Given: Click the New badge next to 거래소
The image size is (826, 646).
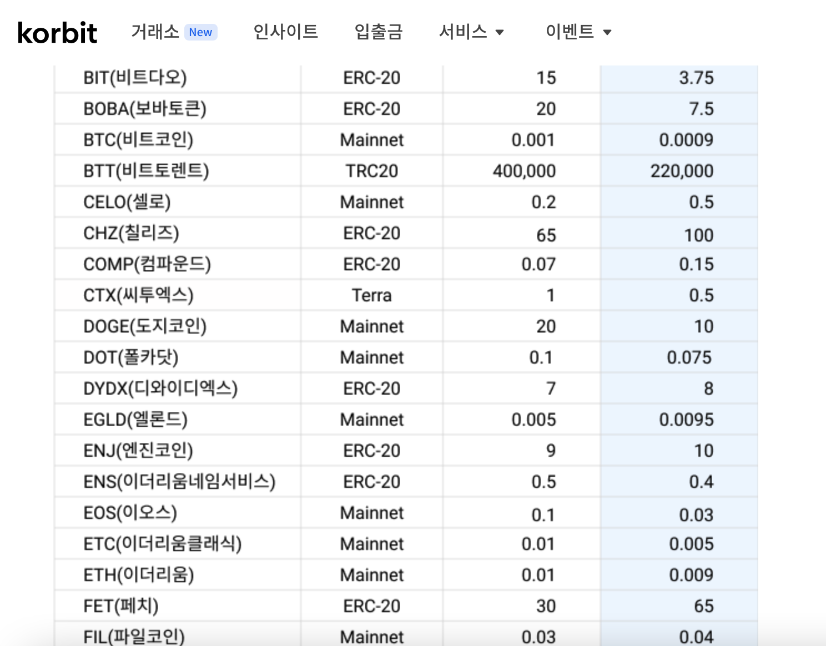Looking at the screenshot, I should click(200, 32).
